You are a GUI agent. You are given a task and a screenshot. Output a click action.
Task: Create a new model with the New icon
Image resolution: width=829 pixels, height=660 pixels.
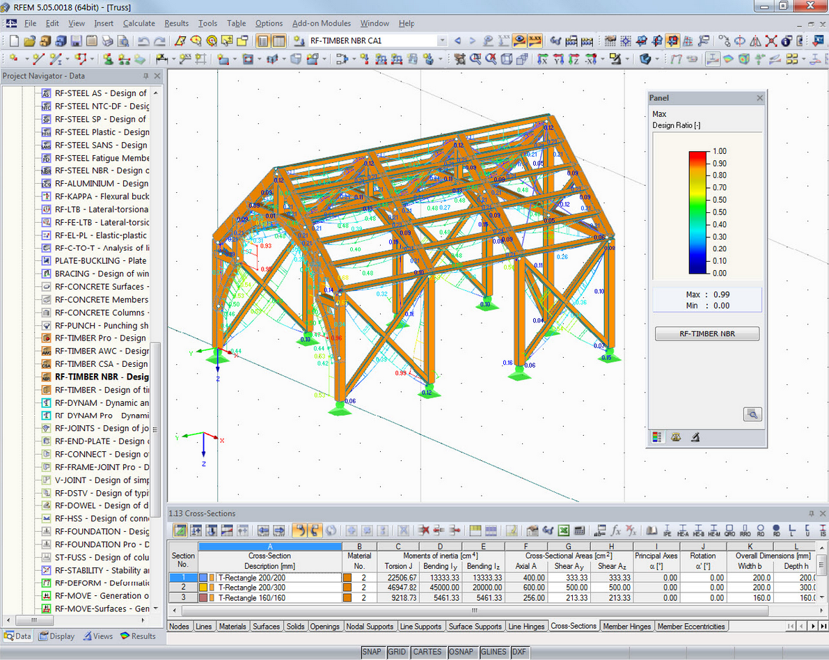[x=13, y=40]
